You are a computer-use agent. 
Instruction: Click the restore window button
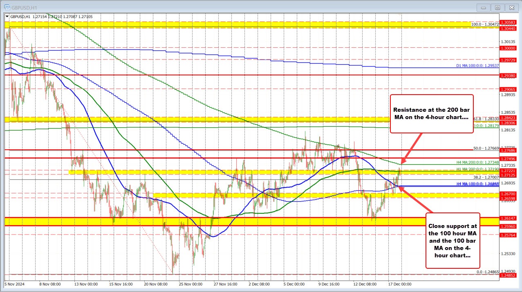[x=497, y=7]
